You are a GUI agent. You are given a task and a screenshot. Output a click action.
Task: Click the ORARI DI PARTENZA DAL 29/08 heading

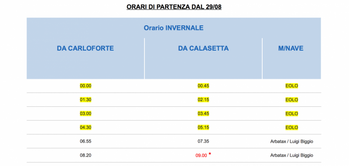pos(174,7)
